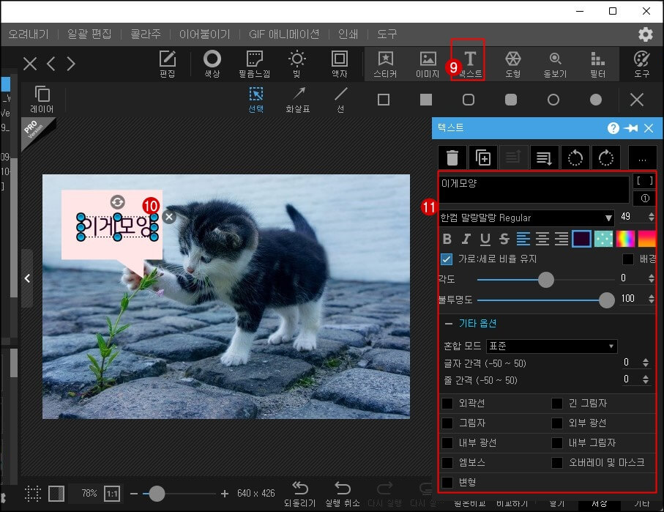This screenshot has width=664, height=512.
Task: Open settings gear icon
Action: (646, 34)
